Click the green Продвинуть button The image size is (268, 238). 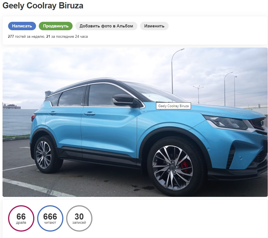[x=56, y=26]
